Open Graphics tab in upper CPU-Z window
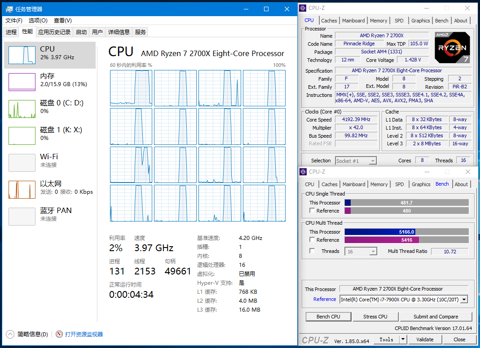 click(420, 21)
